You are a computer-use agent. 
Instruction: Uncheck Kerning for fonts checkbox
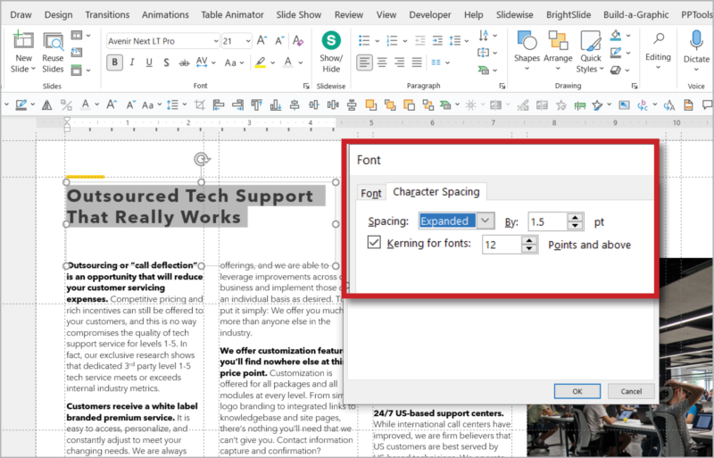tap(374, 242)
